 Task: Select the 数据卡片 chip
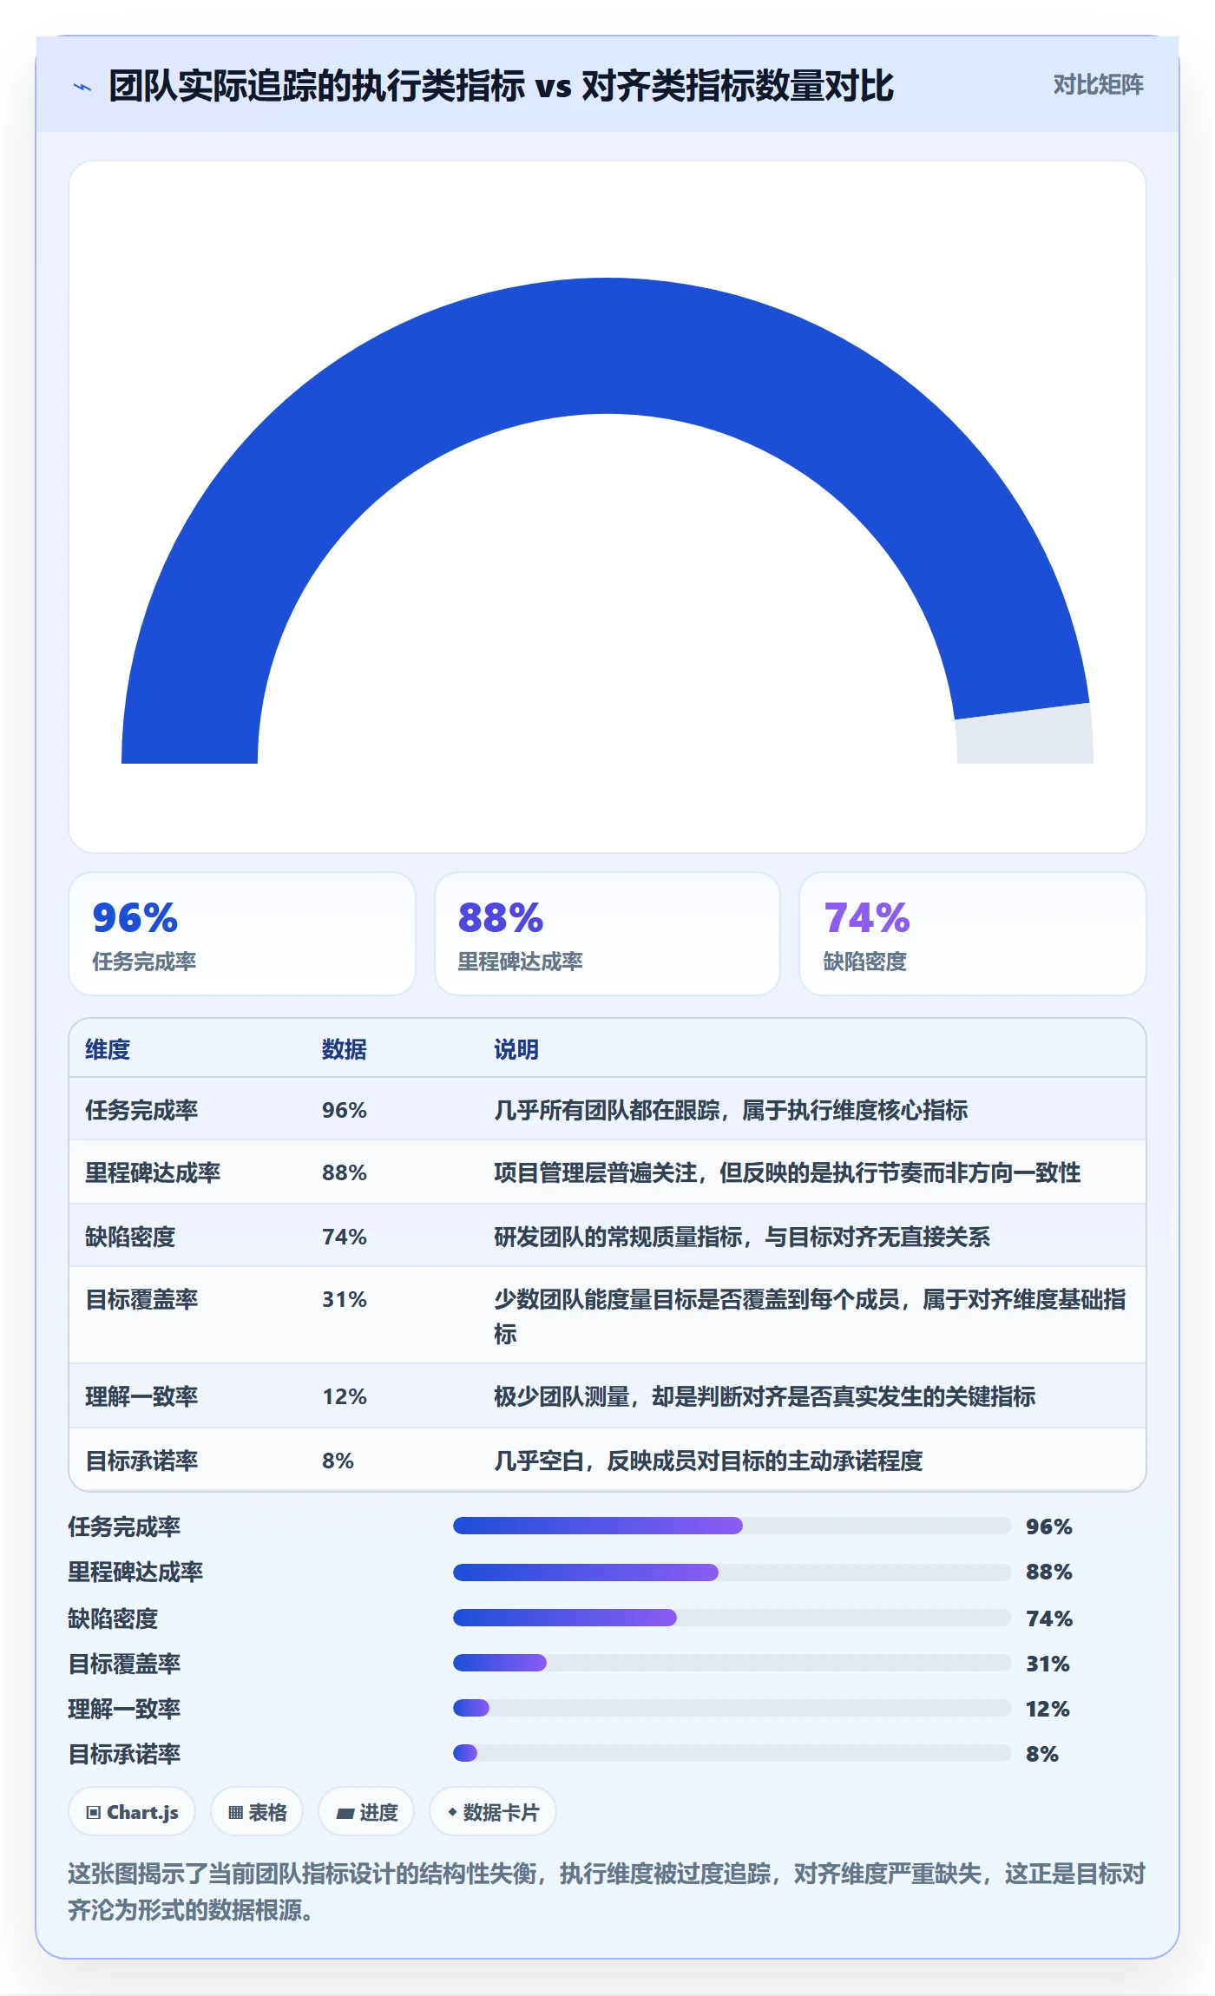pos(492,1812)
